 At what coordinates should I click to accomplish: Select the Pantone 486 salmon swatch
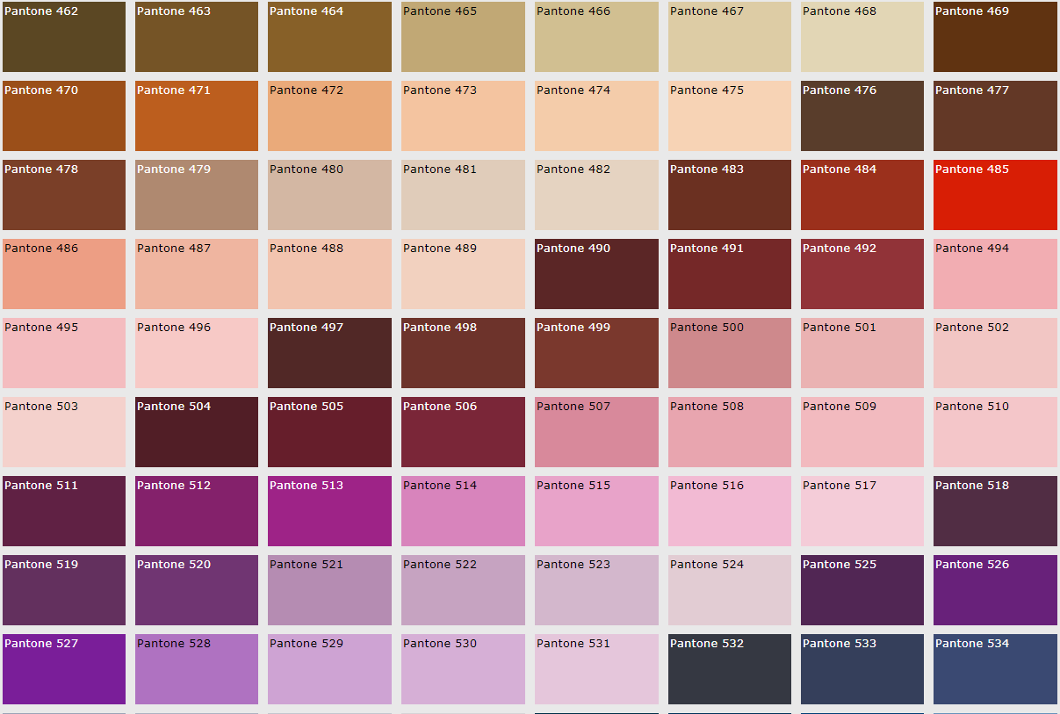[64, 274]
